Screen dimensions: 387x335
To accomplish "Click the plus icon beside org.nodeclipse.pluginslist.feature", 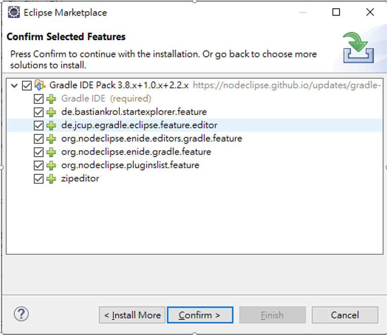I will click(50, 165).
